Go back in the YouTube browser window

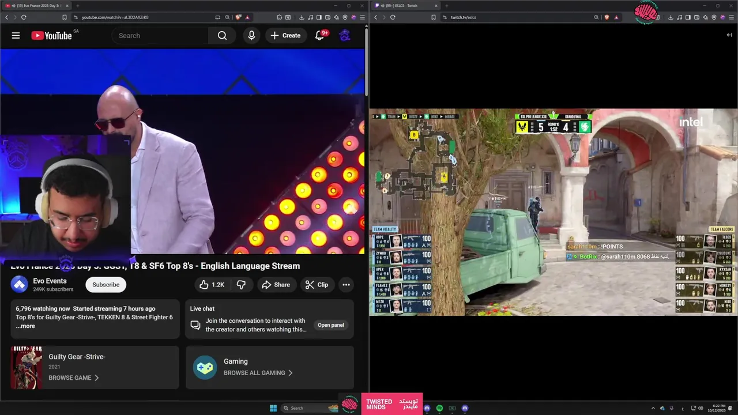[x=7, y=17]
